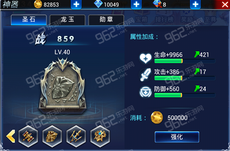This screenshot has height=151, width=230.
Task: Click the gold coin currency icon at top
Action: point(38,4)
